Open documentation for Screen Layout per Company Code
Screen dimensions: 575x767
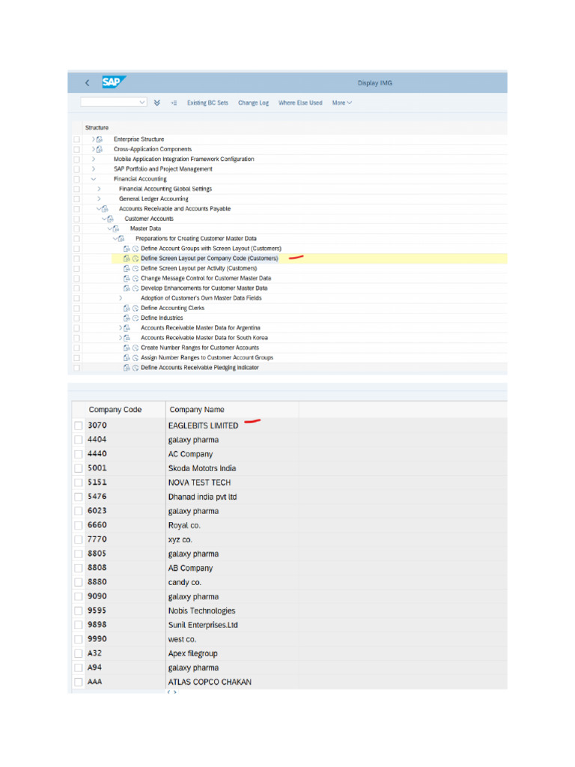click(x=127, y=258)
